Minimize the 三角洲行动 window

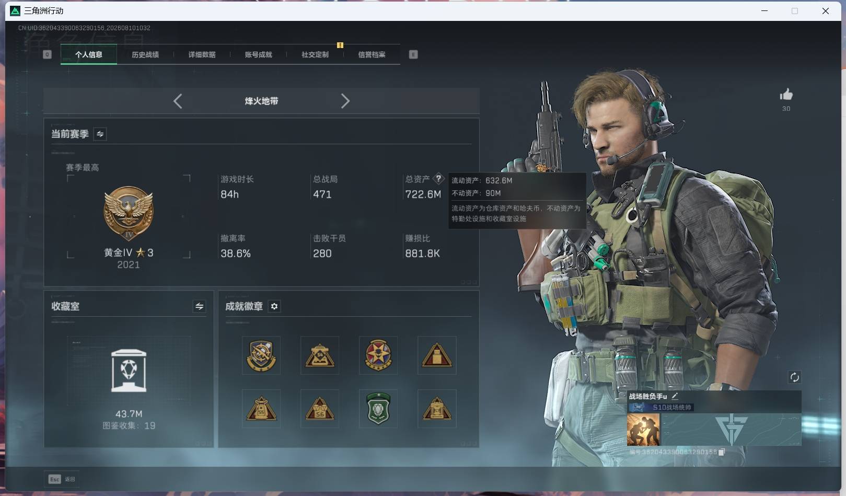(764, 11)
